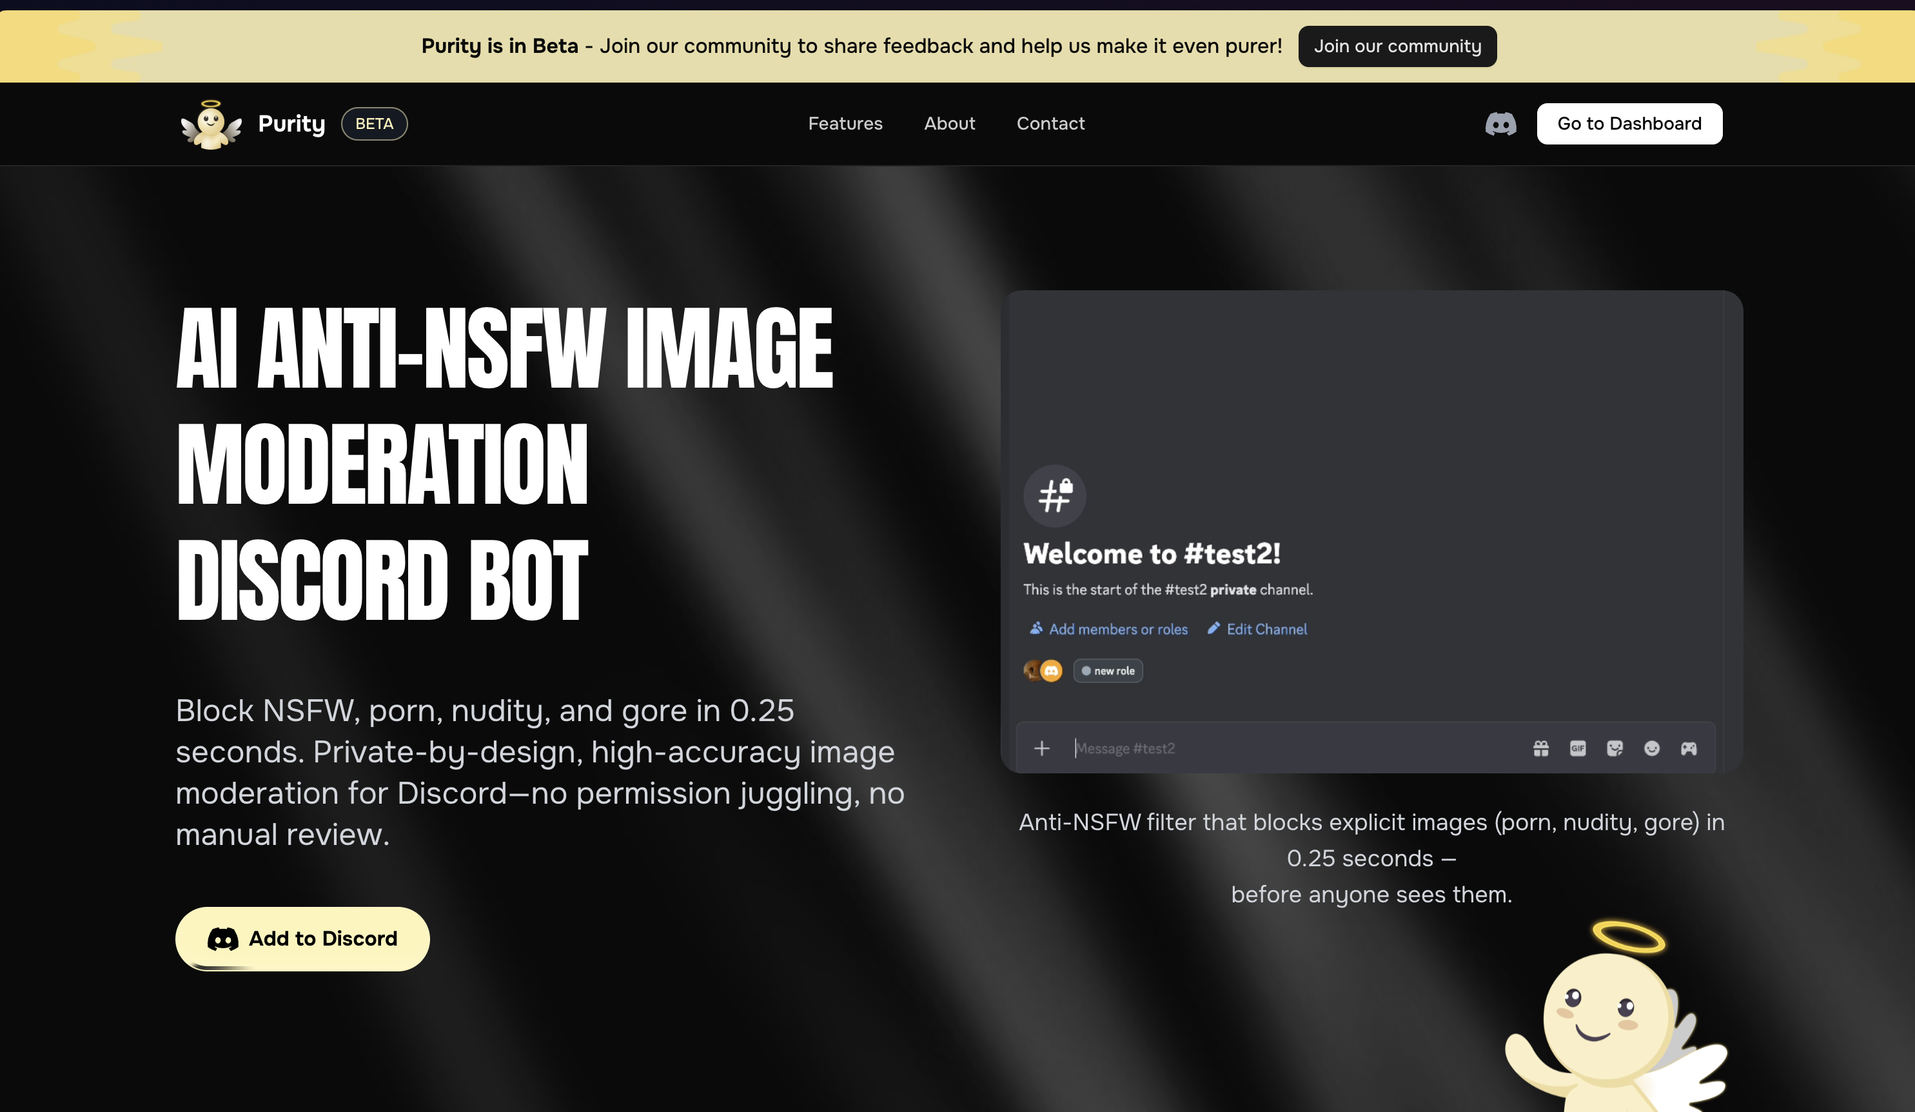
Task: Open the GIF picker icon
Action: tap(1578, 749)
